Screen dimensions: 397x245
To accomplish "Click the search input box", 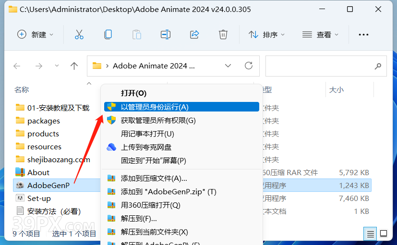I will point(326,66).
